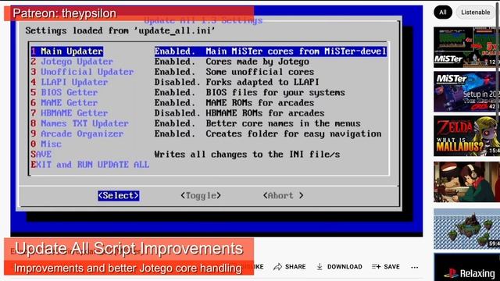
Task: Click 'Enabled. Main MiSTer cores from MiSTer-devel' text
Action: click(270, 52)
